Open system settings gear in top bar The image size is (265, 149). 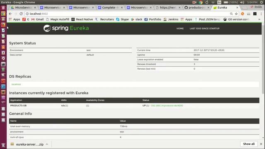[x=261, y=2]
